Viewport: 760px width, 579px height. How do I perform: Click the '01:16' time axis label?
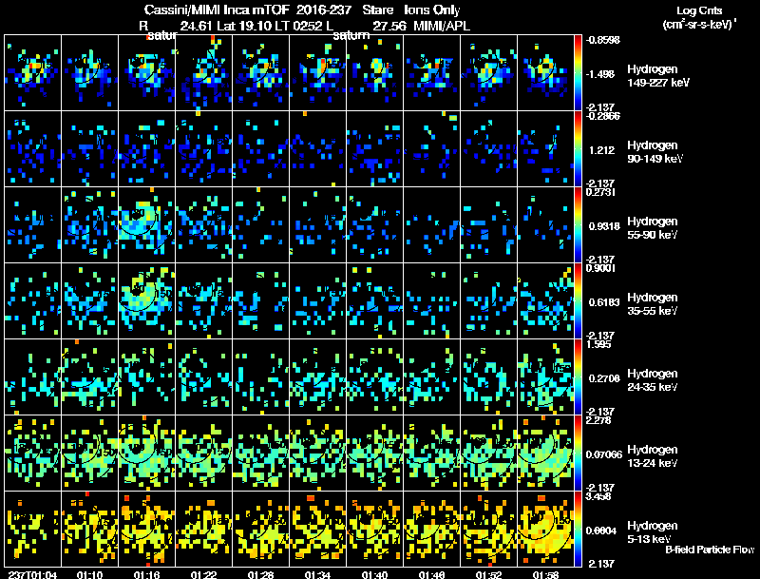(146, 575)
